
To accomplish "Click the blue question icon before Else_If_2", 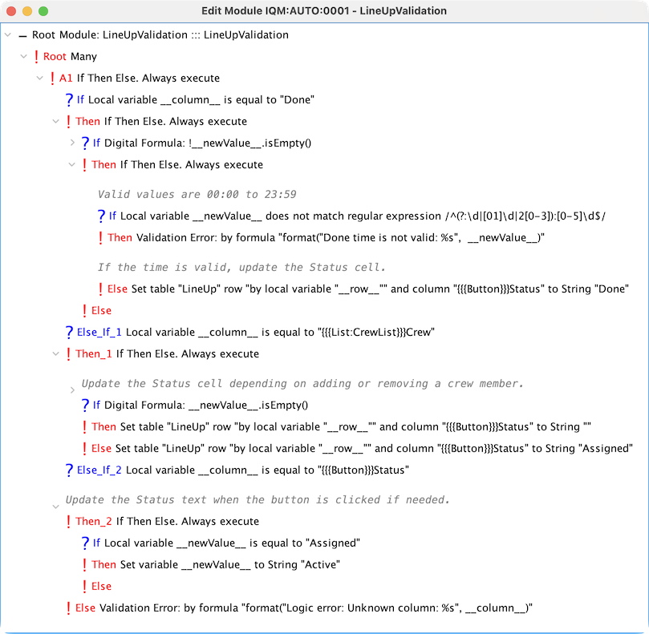I will pyautogui.click(x=70, y=470).
